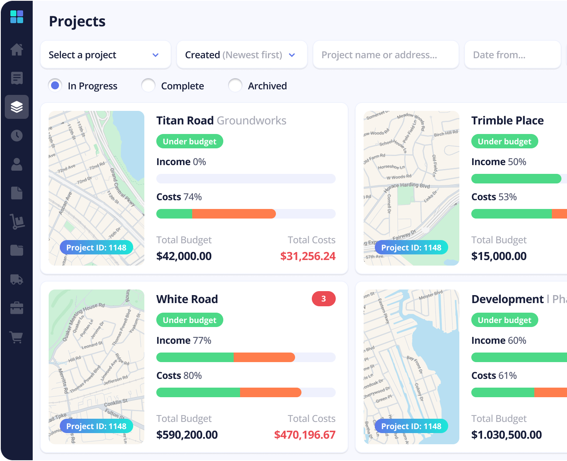Choose the Archived radio button
Viewport: 567px width, 461px height.
tap(235, 86)
